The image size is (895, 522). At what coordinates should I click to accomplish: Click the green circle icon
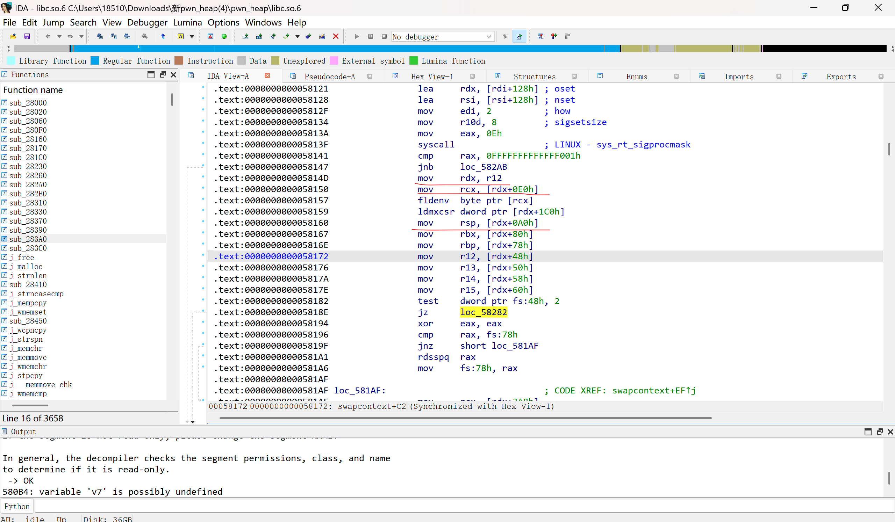click(224, 36)
